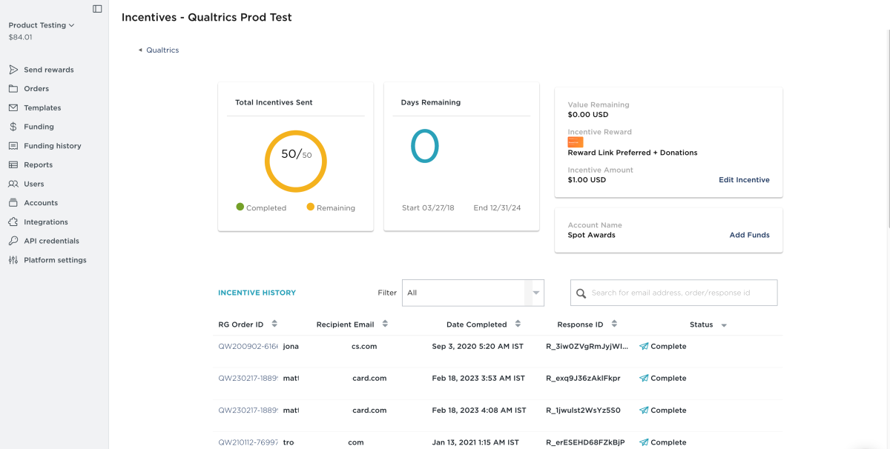Click the Spot Awards account name

tap(591, 235)
